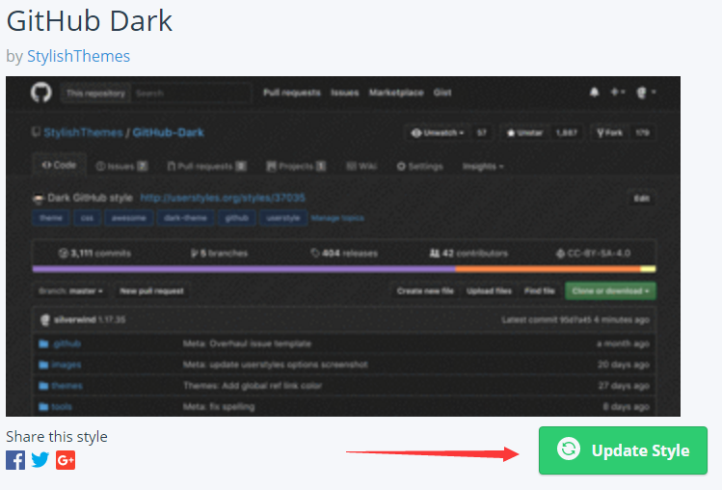The height and width of the screenshot is (490, 722).
Task: Click the GitHub Dark title
Action: click(x=90, y=21)
